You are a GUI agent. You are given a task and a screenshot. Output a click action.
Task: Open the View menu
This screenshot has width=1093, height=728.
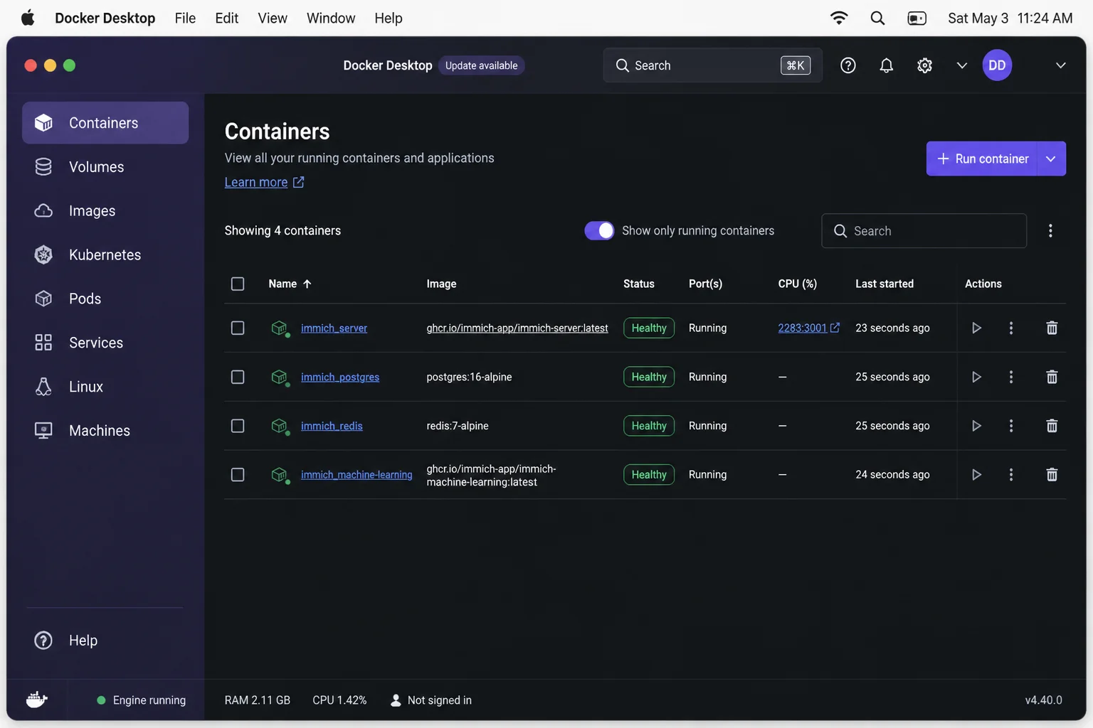(x=273, y=18)
